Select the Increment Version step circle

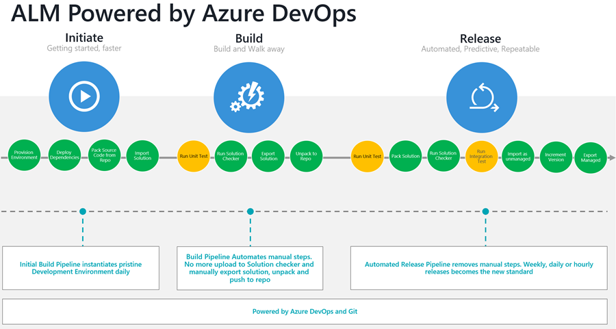(x=556, y=157)
